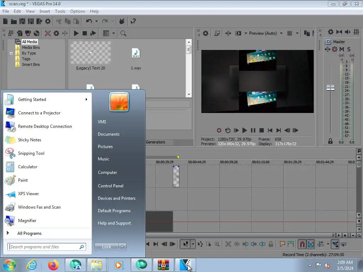Toggle Master fader channel lock icon
The height and width of the screenshot is (272, 363).
[330, 141]
